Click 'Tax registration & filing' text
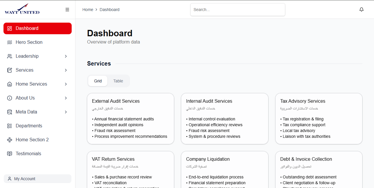This screenshot has width=374, height=188. [303, 119]
